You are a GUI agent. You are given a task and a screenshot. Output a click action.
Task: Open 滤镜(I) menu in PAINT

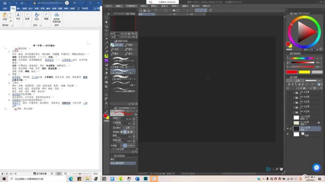(x=185, y=6)
